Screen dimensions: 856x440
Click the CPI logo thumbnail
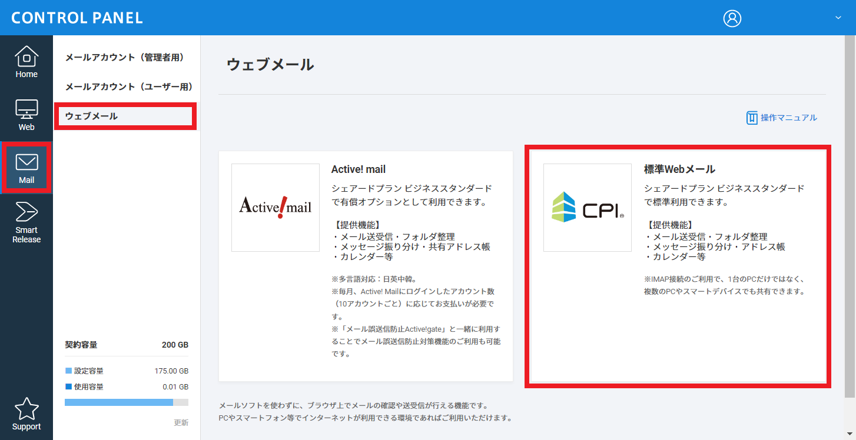tap(588, 208)
